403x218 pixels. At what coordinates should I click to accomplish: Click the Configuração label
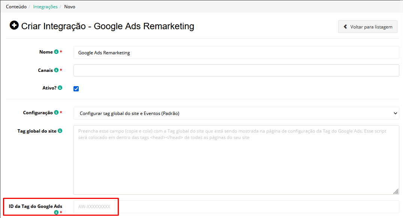38,113
